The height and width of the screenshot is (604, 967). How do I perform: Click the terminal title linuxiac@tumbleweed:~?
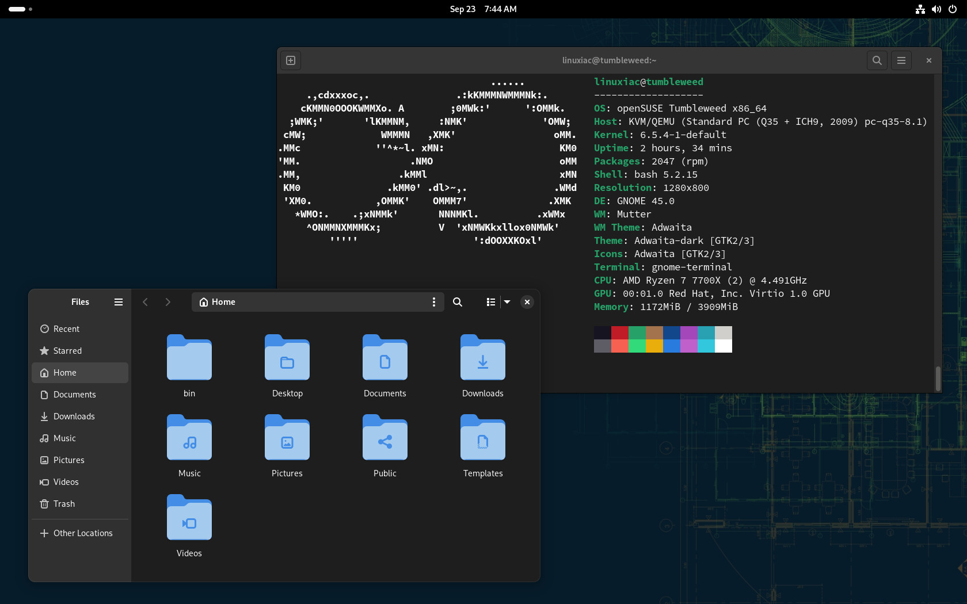pyautogui.click(x=609, y=60)
